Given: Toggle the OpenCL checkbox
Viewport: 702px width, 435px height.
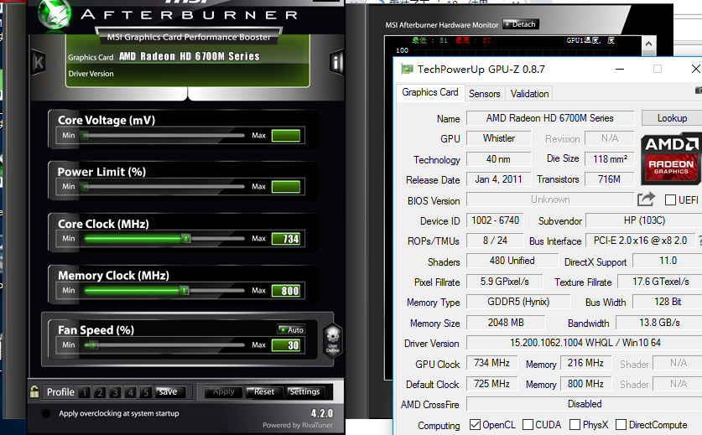Looking at the screenshot, I should click(475, 424).
